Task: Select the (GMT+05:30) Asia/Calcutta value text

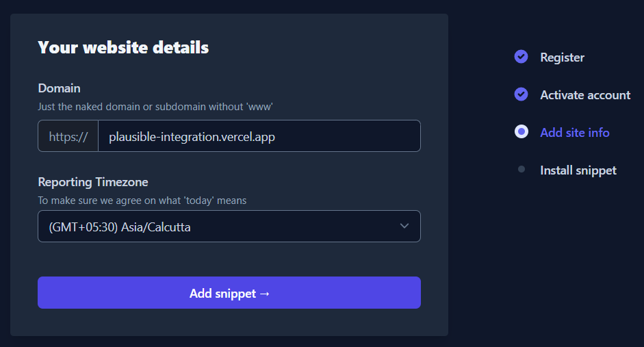Action: (x=120, y=227)
